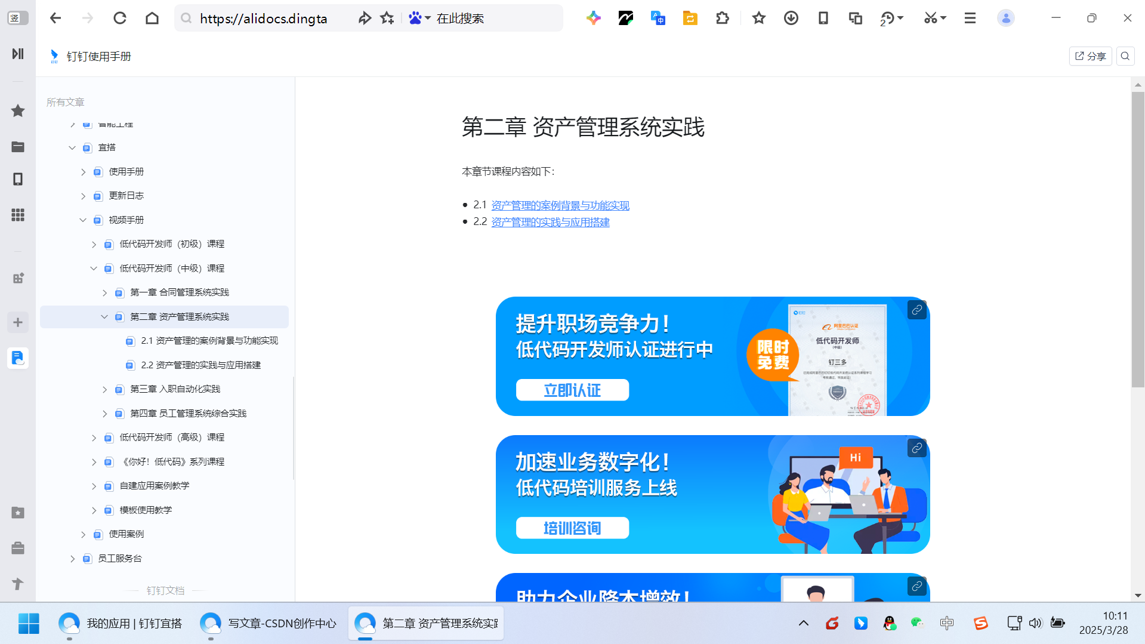Open favorites star in left sidebar

18,110
